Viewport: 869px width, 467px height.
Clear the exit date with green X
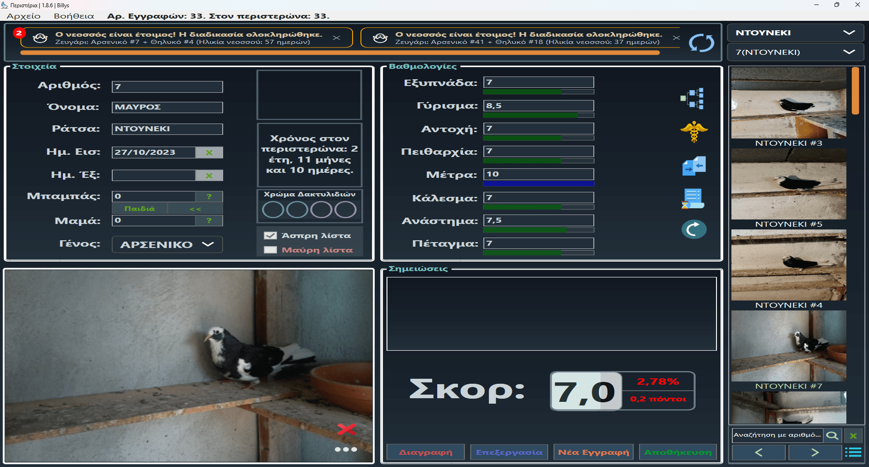click(209, 176)
